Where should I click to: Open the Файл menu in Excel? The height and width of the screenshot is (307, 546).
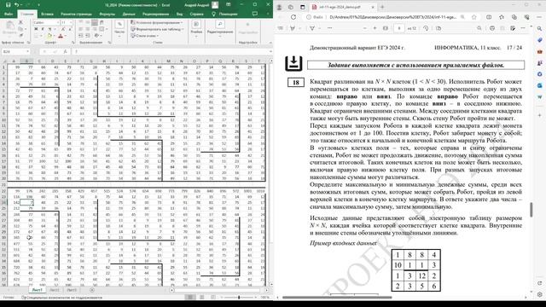9,14
